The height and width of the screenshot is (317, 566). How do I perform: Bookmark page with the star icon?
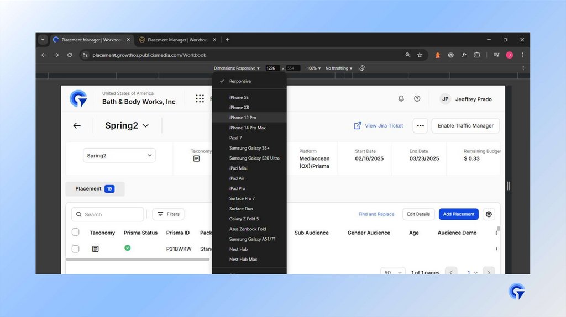(420, 55)
